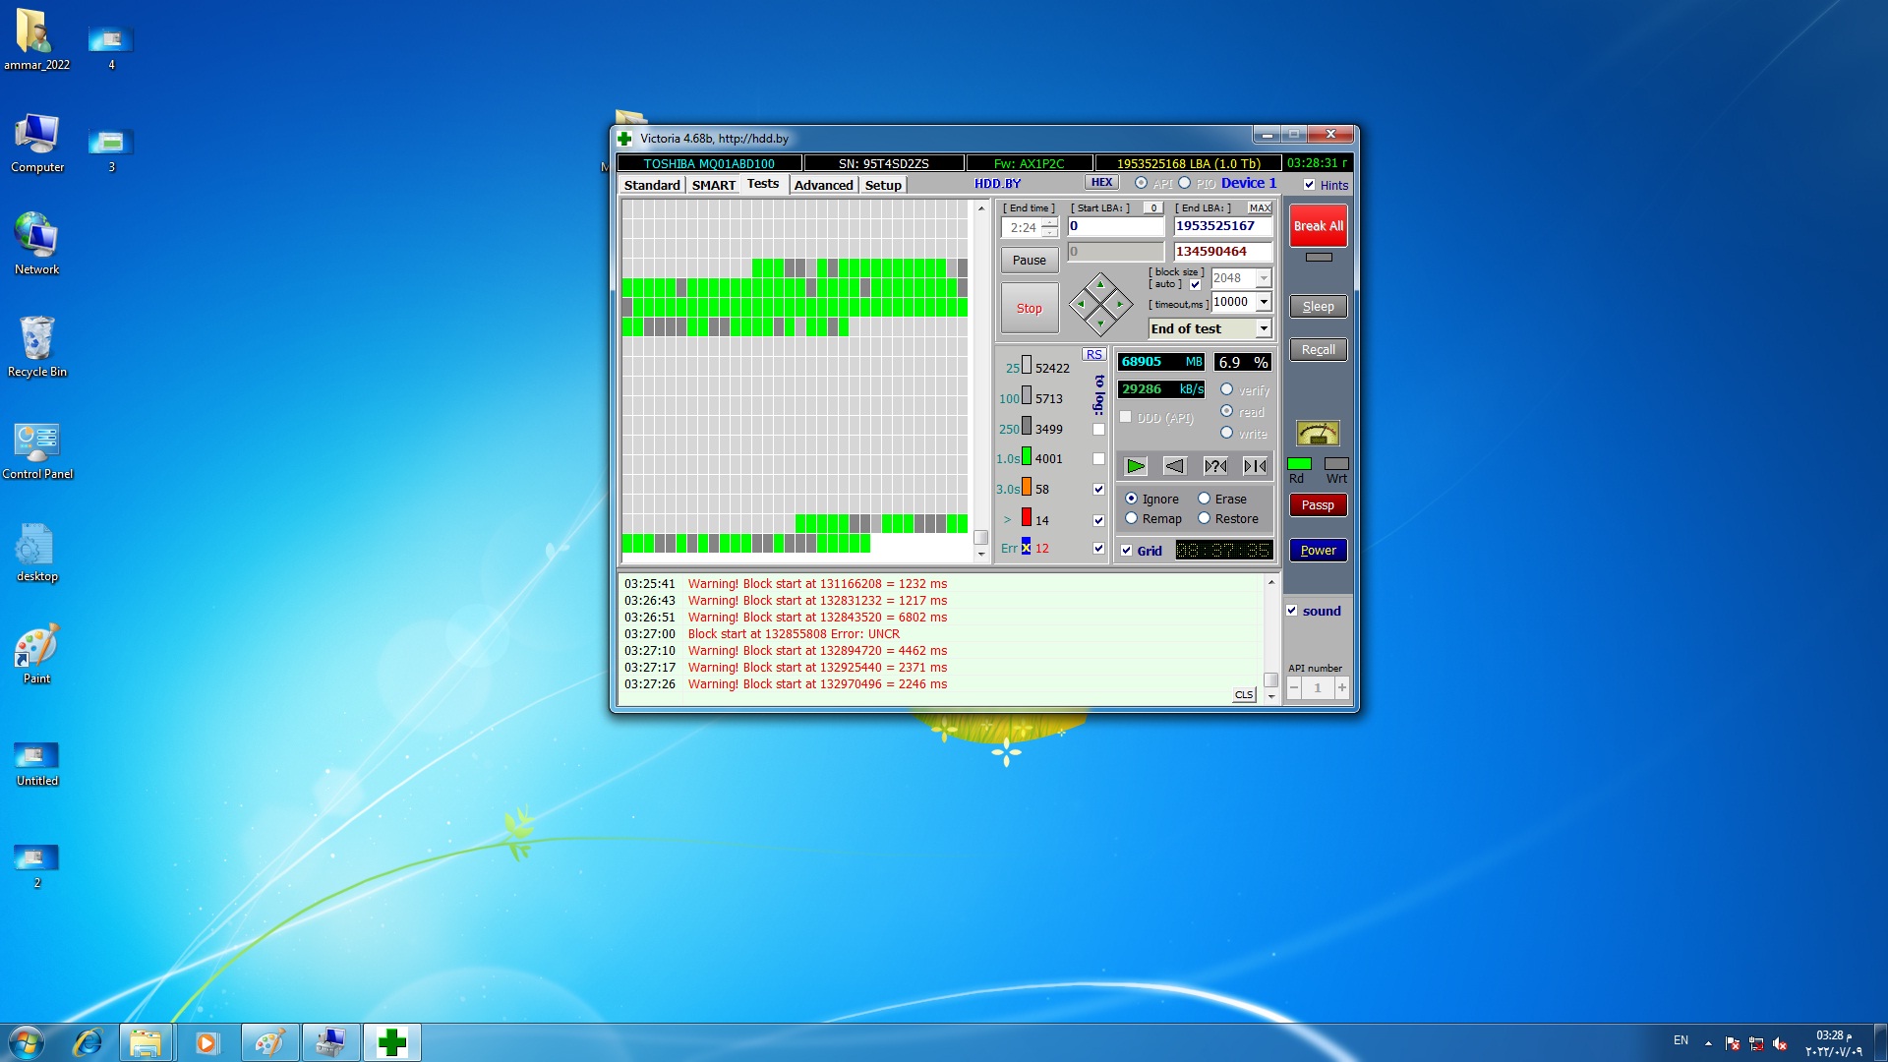The width and height of the screenshot is (1888, 1062).
Task: Click the MAX end LBA button
Action: 1260,207
